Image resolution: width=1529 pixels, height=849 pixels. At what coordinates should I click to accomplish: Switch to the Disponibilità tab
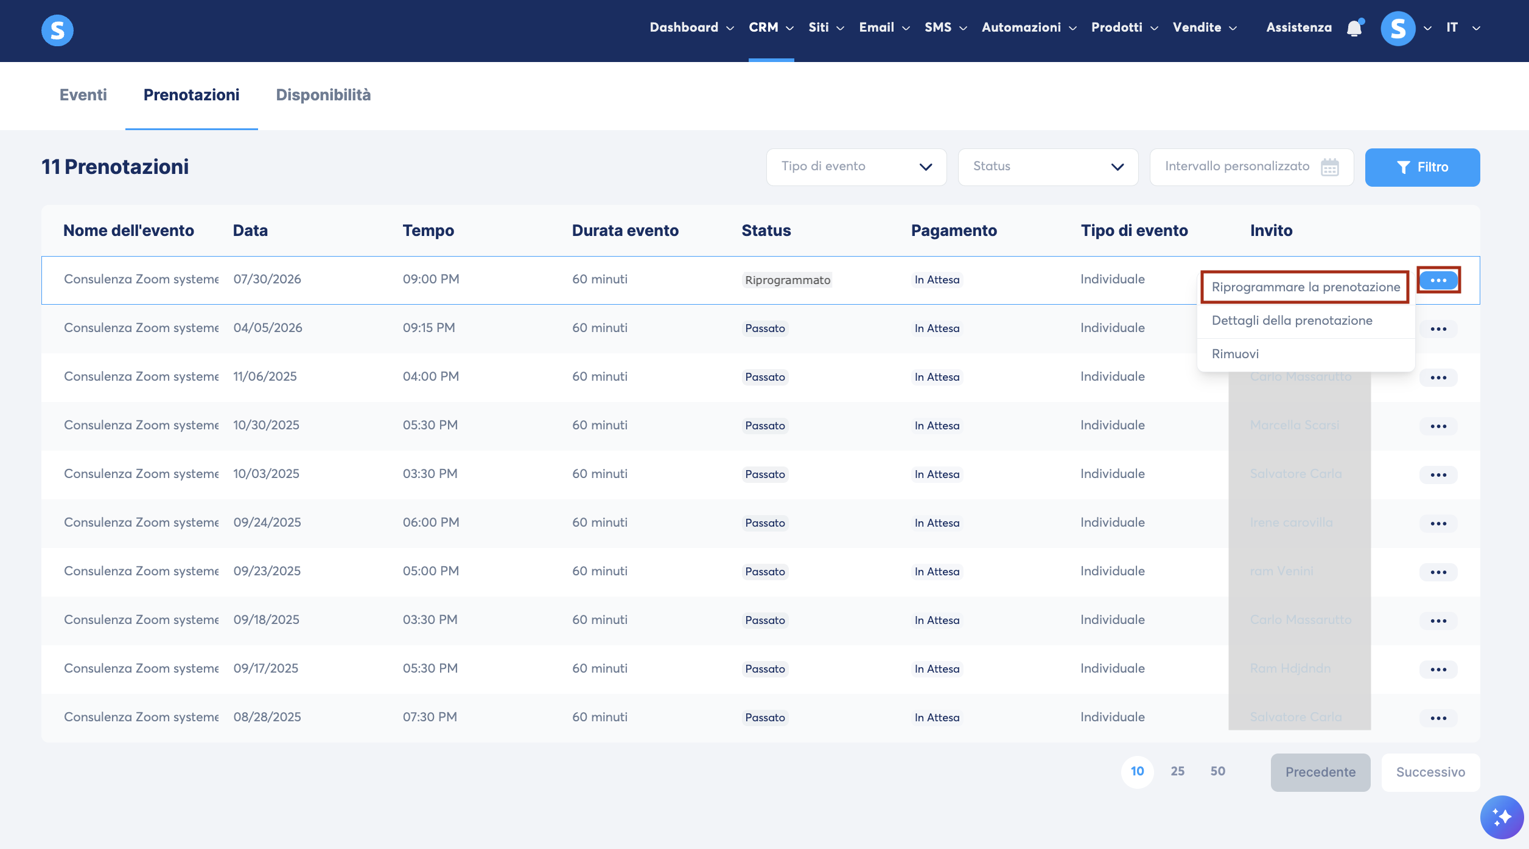click(x=323, y=95)
